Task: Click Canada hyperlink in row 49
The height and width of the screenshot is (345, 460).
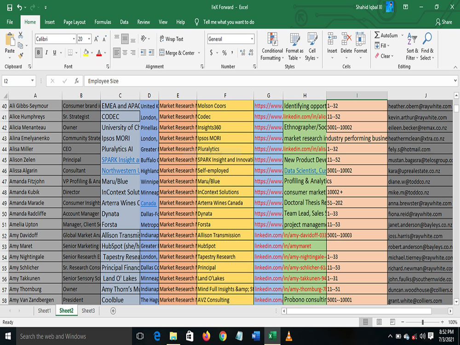Action: pyautogui.click(x=148, y=203)
